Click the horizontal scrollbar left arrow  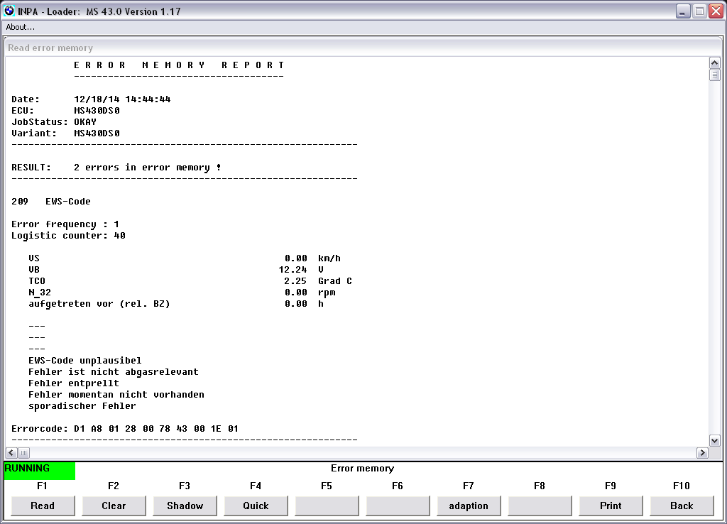pos(11,453)
